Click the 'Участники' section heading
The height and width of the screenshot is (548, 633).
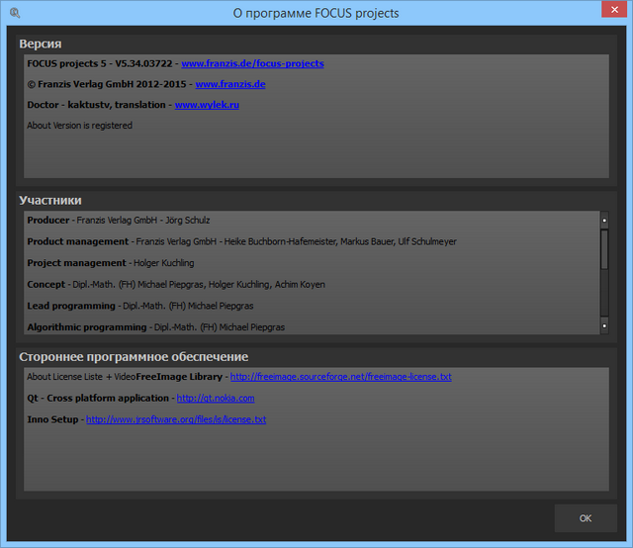pyautogui.click(x=50, y=200)
